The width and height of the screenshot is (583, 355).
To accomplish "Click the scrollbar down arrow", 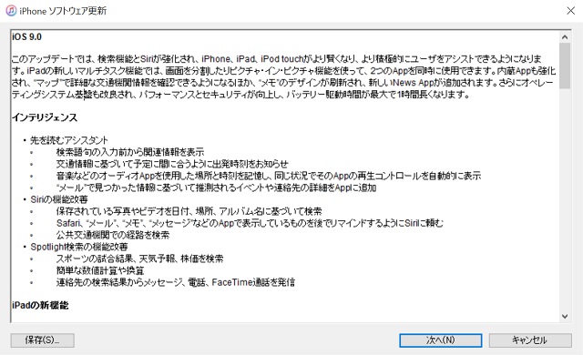I will [x=565, y=317].
